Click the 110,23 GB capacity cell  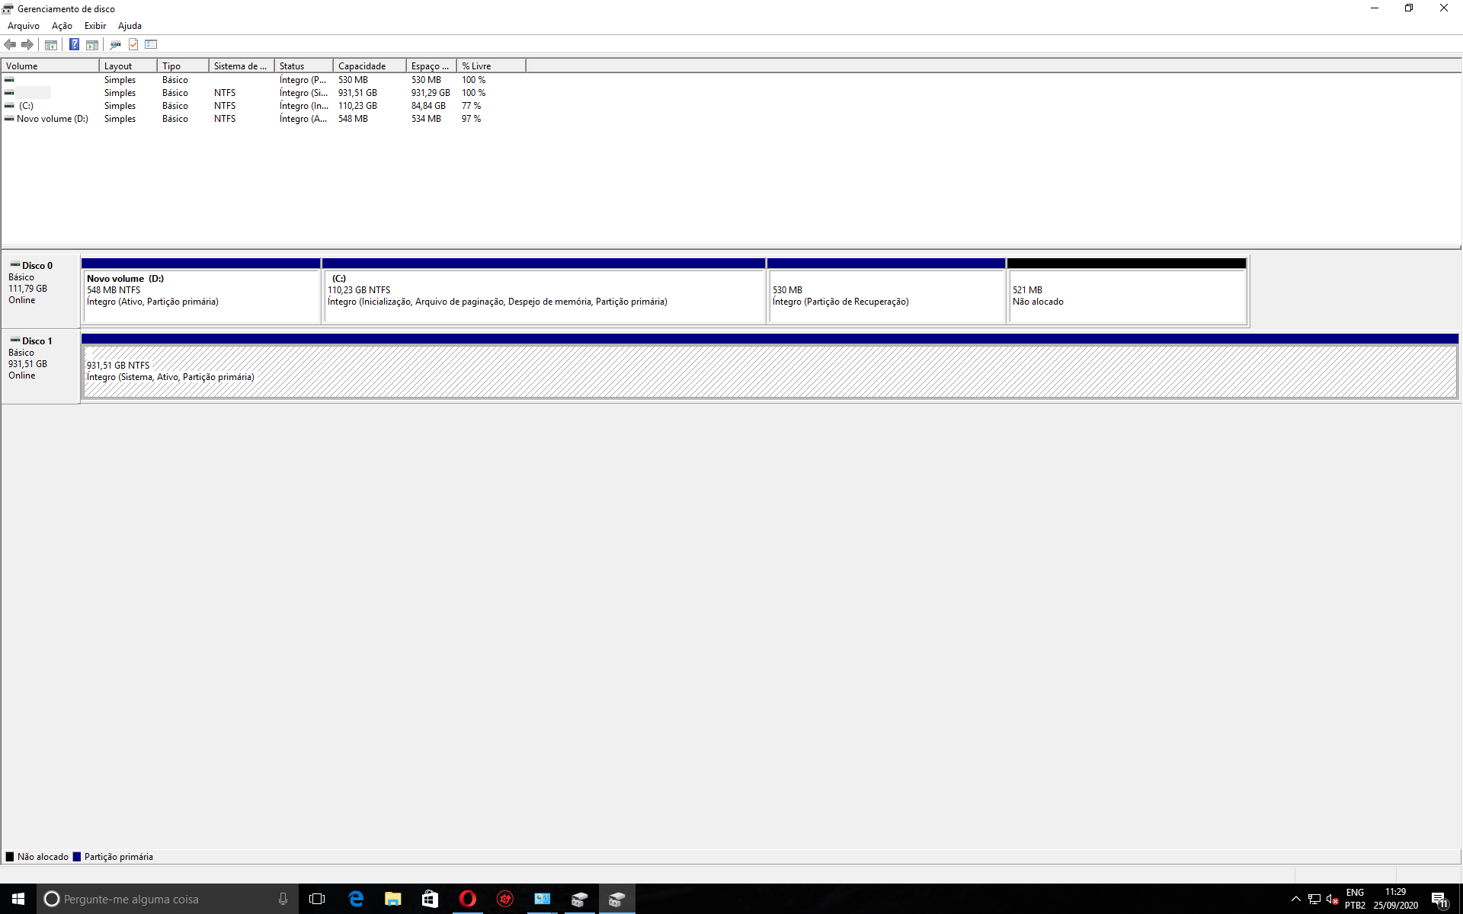pyautogui.click(x=357, y=106)
